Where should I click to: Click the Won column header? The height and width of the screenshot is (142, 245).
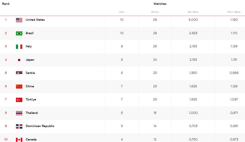tap(122, 12)
